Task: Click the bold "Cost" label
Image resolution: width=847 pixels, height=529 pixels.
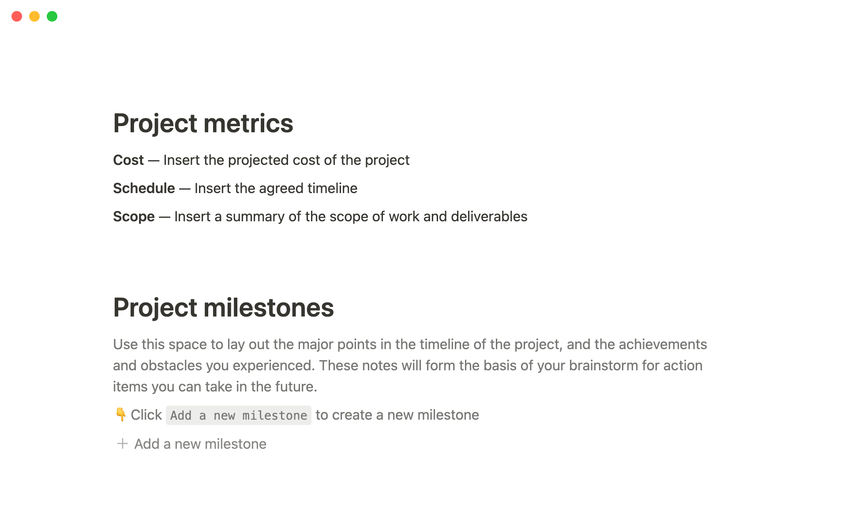Action: point(128,160)
